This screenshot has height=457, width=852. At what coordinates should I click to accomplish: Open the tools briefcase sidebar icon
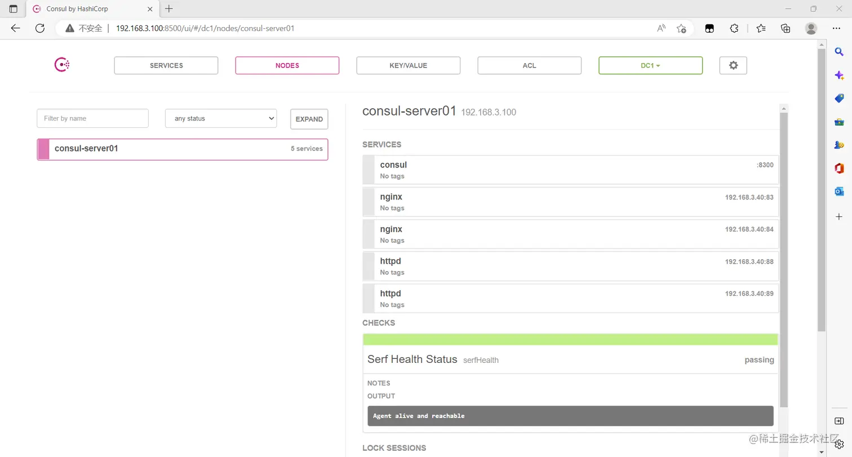[x=839, y=122]
